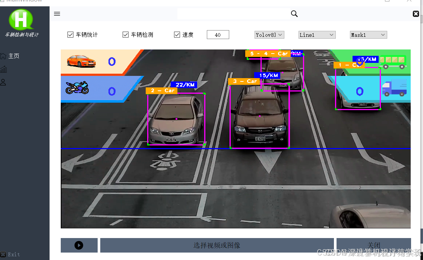The width and height of the screenshot is (423, 260).
Task: Toggle the 速度 speed checkbox
Action: [177, 35]
